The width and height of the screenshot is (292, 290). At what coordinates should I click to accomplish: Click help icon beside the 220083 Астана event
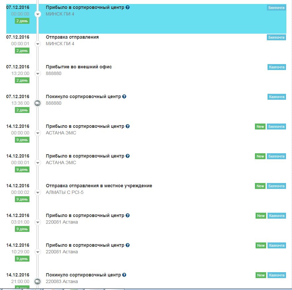point(124,275)
